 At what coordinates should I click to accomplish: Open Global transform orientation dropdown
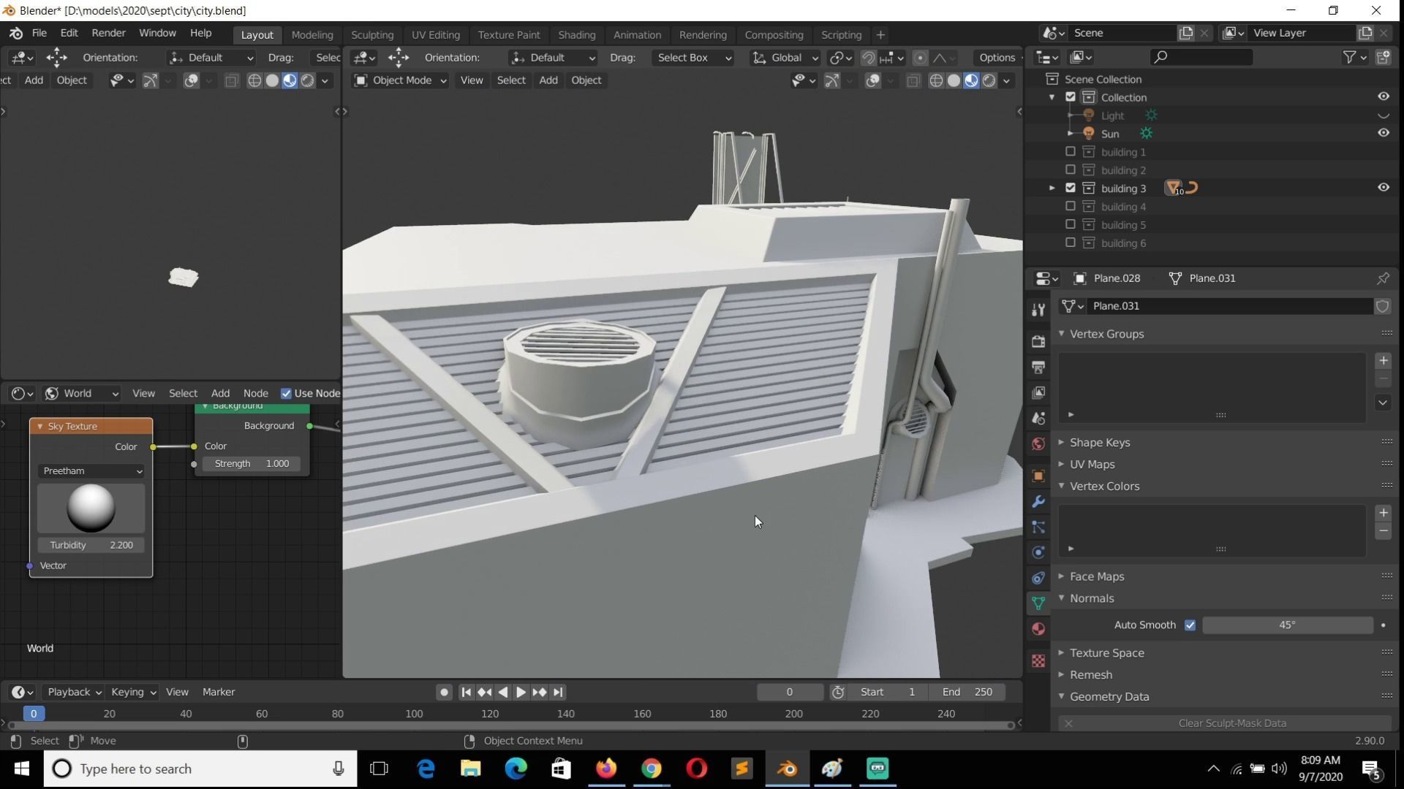click(785, 58)
